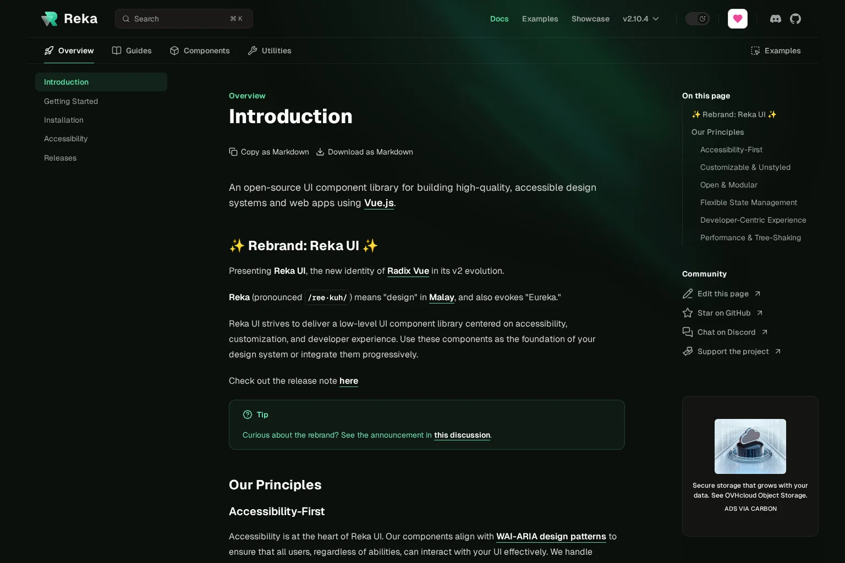Click Chat on Discord link
Viewport: 845px width, 563px height.
725,332
